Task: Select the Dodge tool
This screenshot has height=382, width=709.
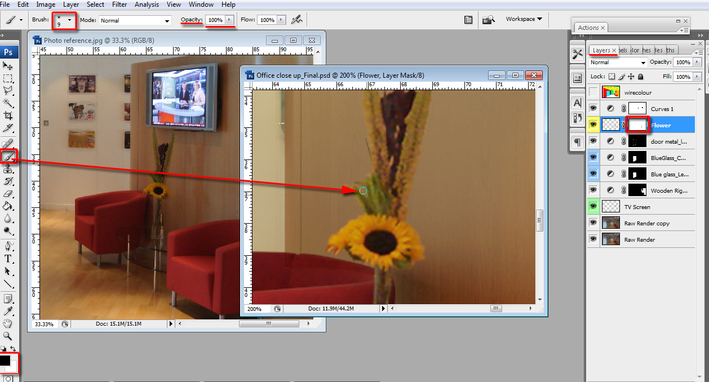Action: click(x=8, y=230)
